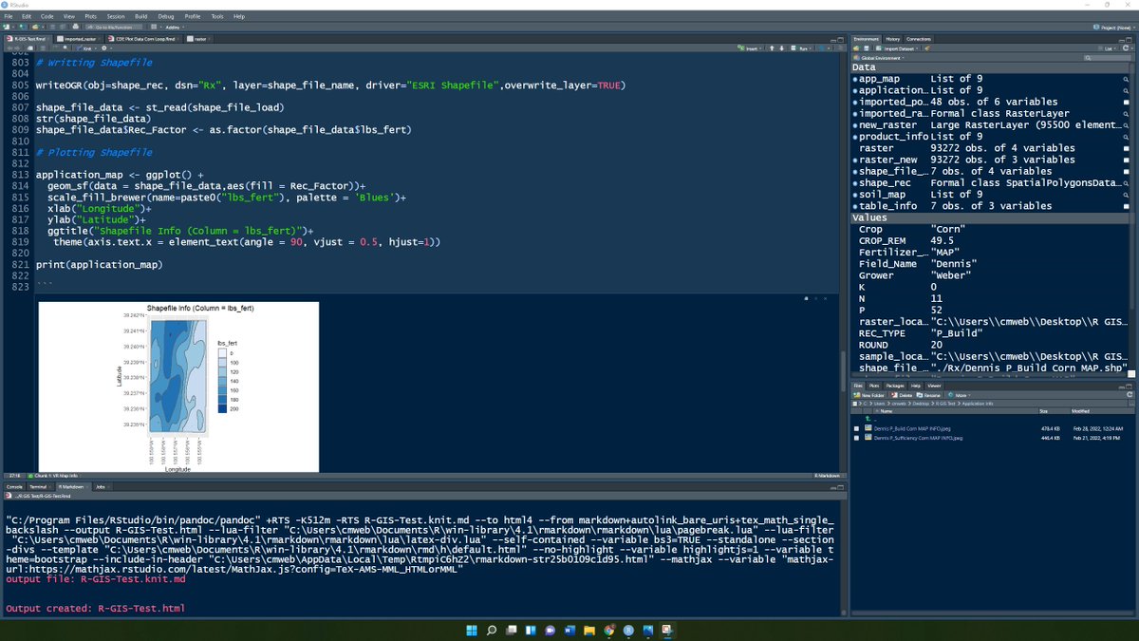Switch to the History tab

[893, 39]
